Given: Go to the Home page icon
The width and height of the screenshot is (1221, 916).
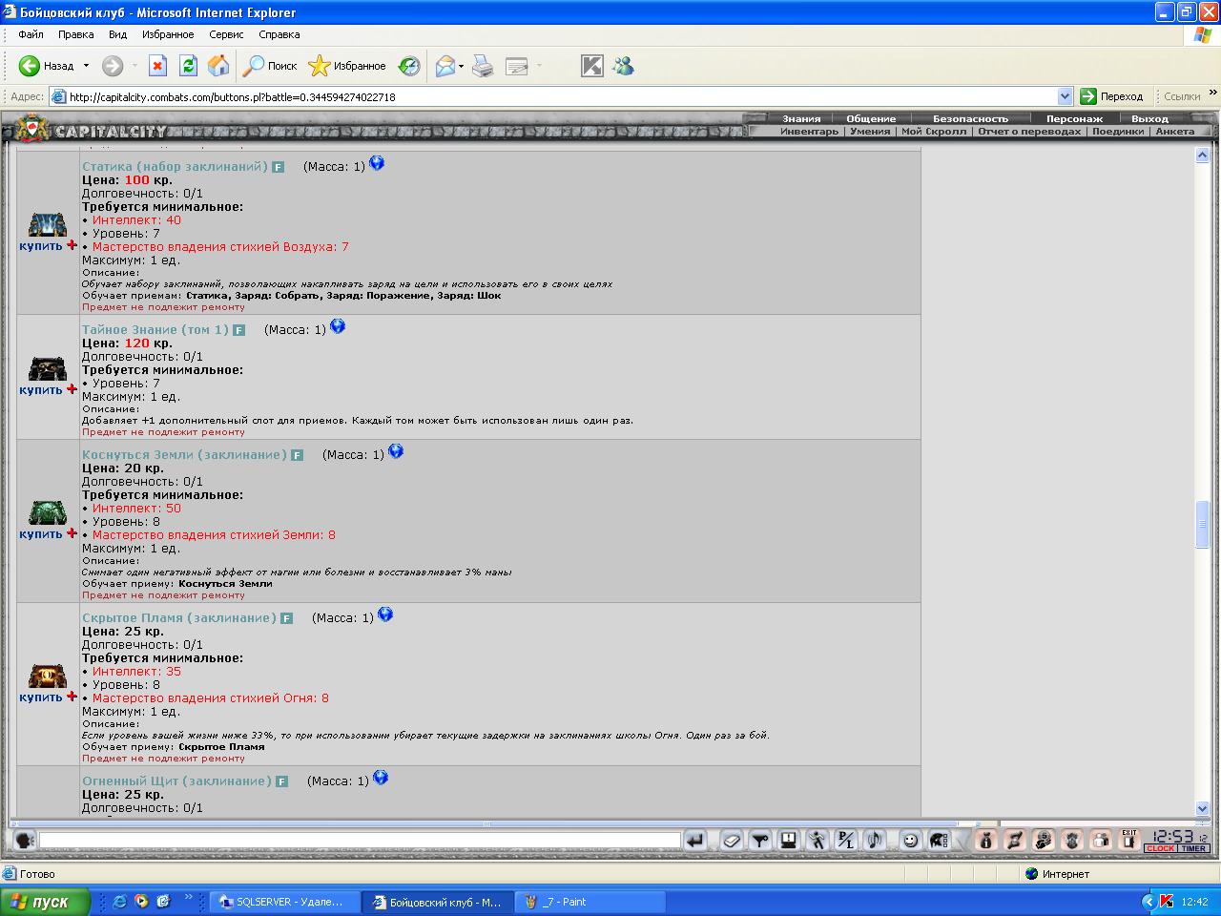Looking at the screenshot, I should point(218,66).
